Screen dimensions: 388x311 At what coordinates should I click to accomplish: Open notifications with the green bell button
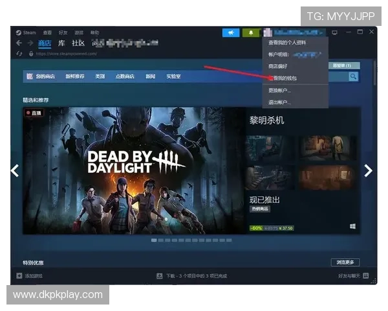251,32
